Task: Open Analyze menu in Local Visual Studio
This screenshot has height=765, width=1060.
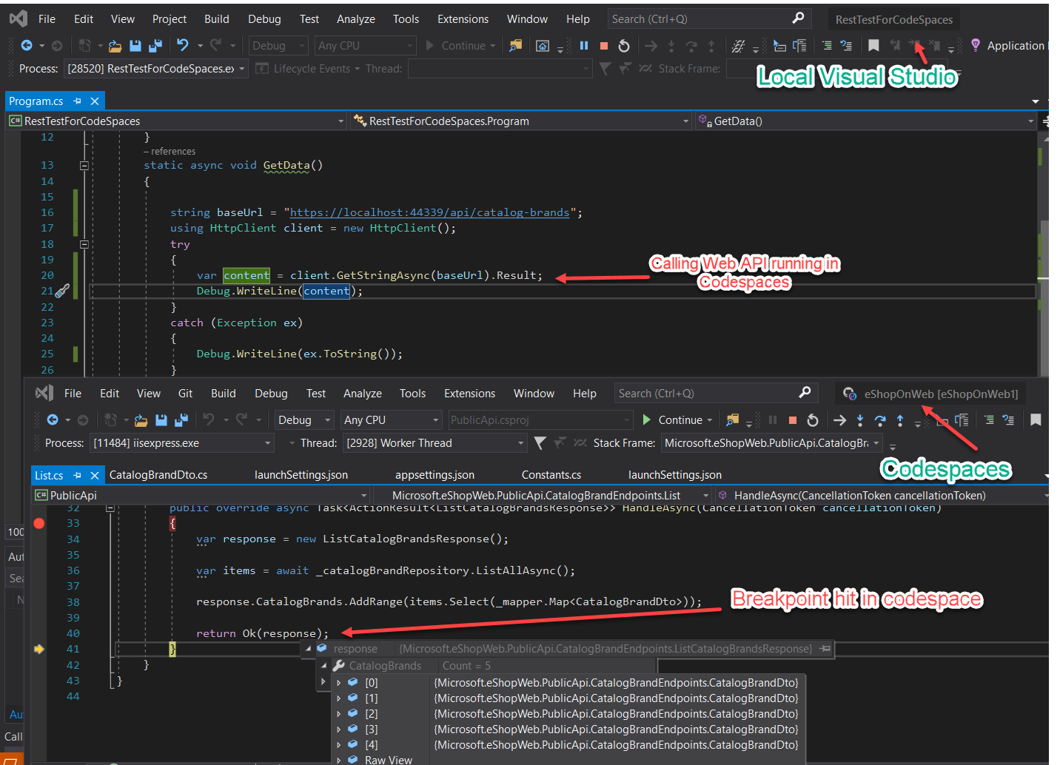Action: [356, 18]
